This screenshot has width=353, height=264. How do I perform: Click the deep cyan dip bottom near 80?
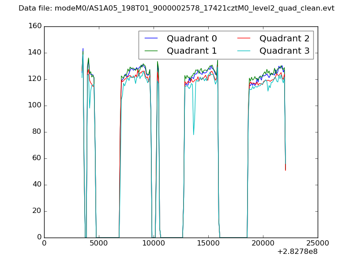coord(193,134)
